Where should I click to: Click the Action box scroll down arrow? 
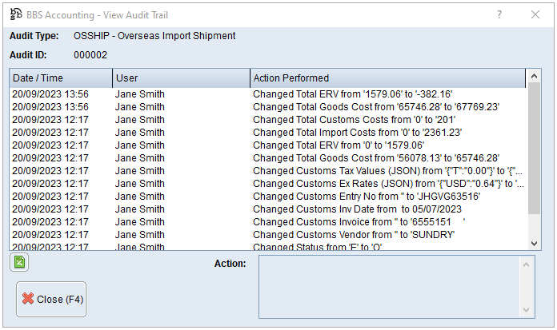[527, 310]
